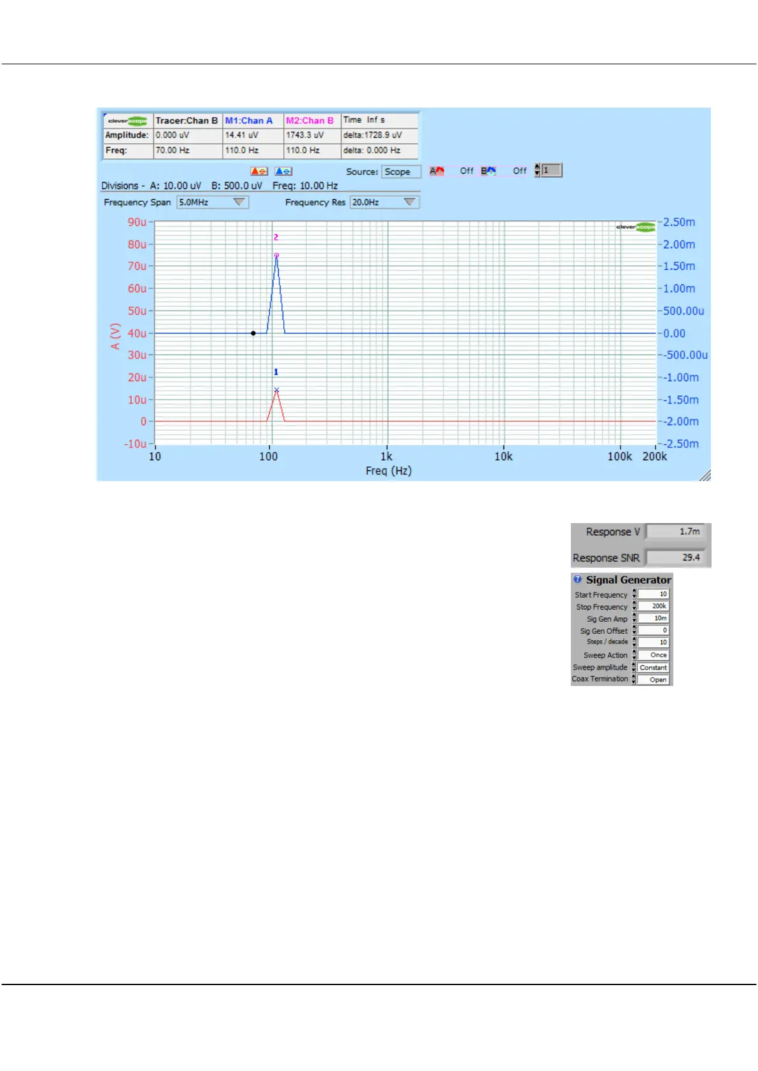
Task: Select marker 1 on the Chan A peak
Action: tap(276, 390)
